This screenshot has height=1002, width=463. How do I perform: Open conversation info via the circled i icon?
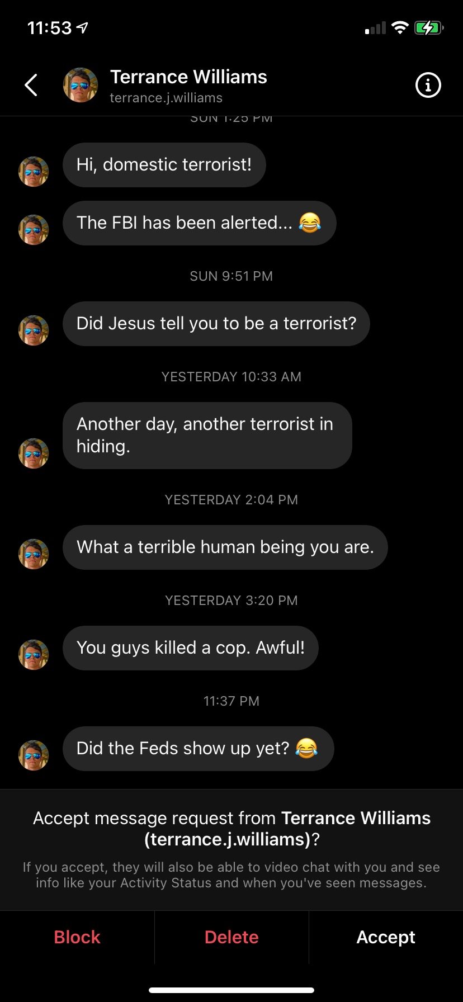[428, 86]
